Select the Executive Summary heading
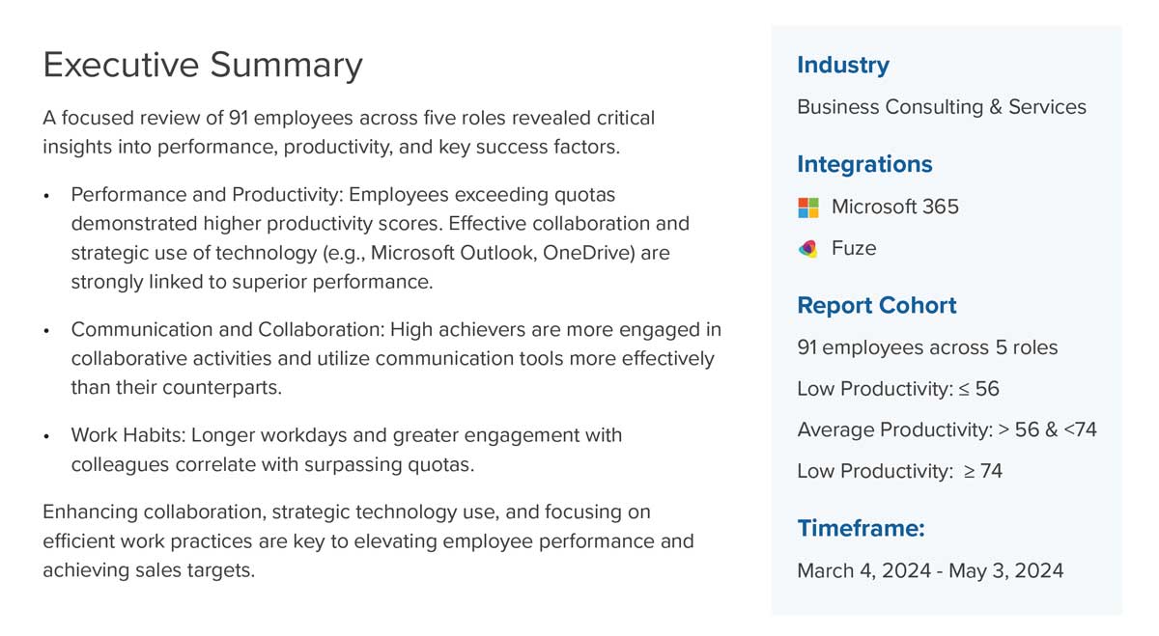 203,66
